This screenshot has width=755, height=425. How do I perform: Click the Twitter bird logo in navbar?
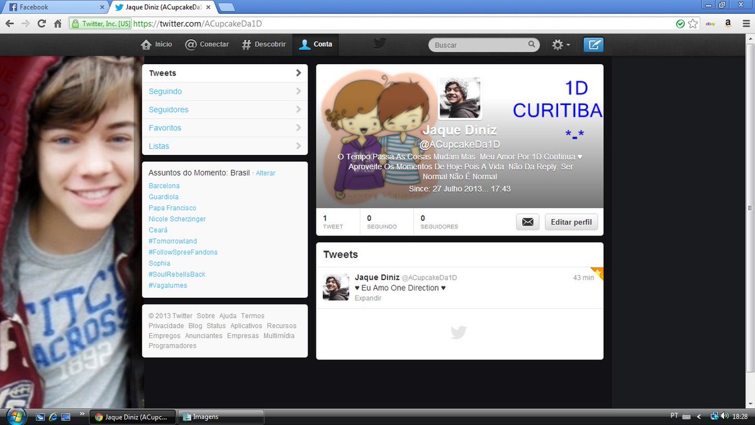(x=379, y=43)
